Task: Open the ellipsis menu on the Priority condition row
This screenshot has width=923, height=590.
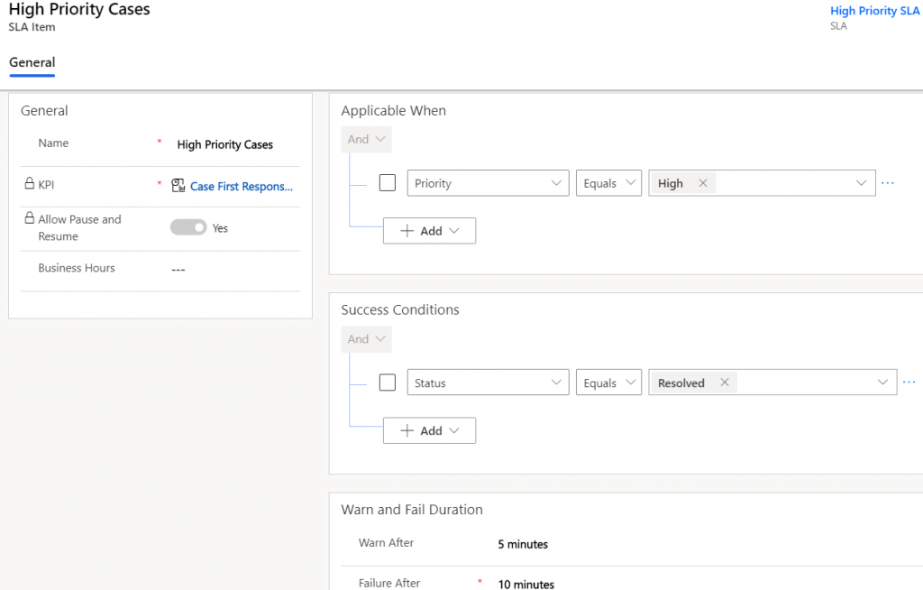Action: click(888, 182)
